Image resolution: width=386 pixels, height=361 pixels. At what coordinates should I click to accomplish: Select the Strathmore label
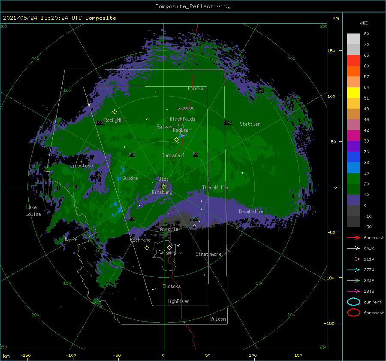208,254
